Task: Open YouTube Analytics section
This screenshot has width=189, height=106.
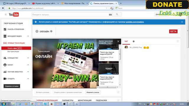Action: point(15,72)
